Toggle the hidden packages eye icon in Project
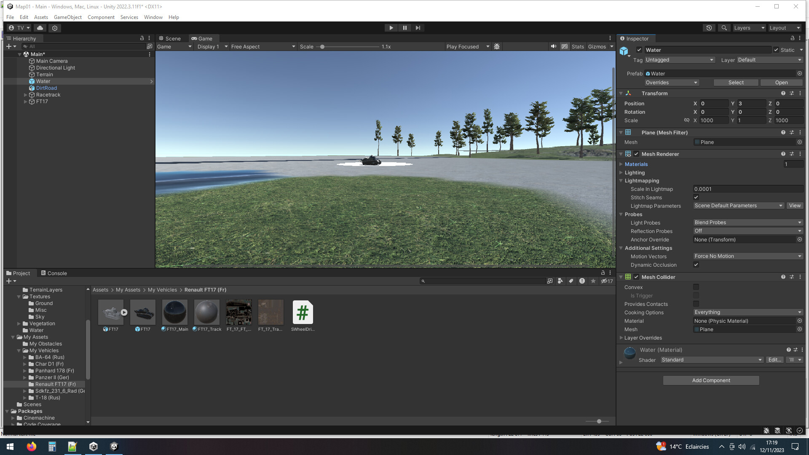This screenshot has height=455, width=809. (x=604, y=281)
